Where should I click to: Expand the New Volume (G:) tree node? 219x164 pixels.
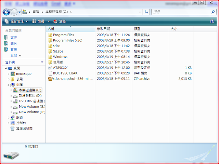coord(11,107)
